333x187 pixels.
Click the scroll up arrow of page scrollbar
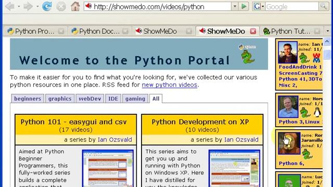pyautogui.click(x=327, y=42)
